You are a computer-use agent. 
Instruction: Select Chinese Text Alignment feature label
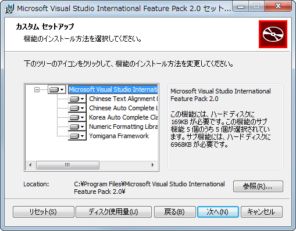(123, 99)
